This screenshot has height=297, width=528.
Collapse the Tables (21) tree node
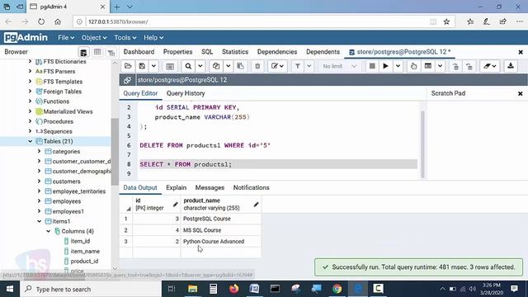pyautogui.click(x=31, y=141)
